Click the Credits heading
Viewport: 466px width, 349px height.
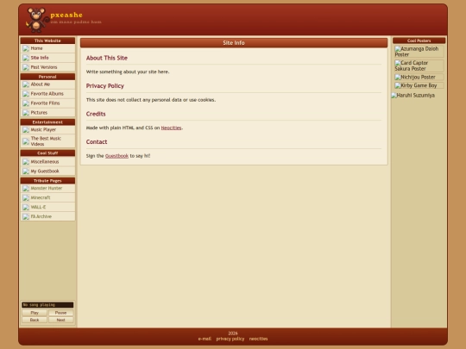96,114
